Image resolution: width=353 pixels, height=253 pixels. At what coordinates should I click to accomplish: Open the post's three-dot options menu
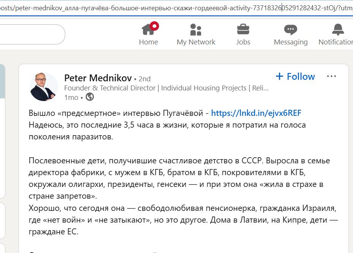pos(331,76)
